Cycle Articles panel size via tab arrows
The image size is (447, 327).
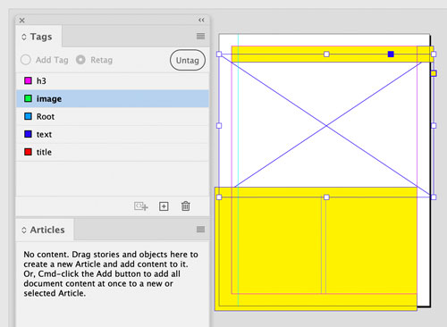tap(24, 230)
